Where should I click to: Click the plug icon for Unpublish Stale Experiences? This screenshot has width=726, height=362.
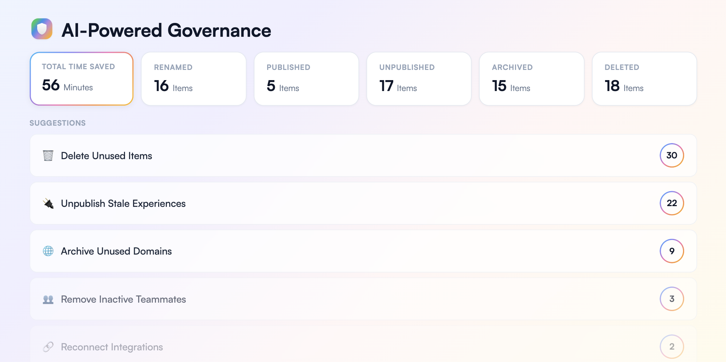[x=48, y=203]
